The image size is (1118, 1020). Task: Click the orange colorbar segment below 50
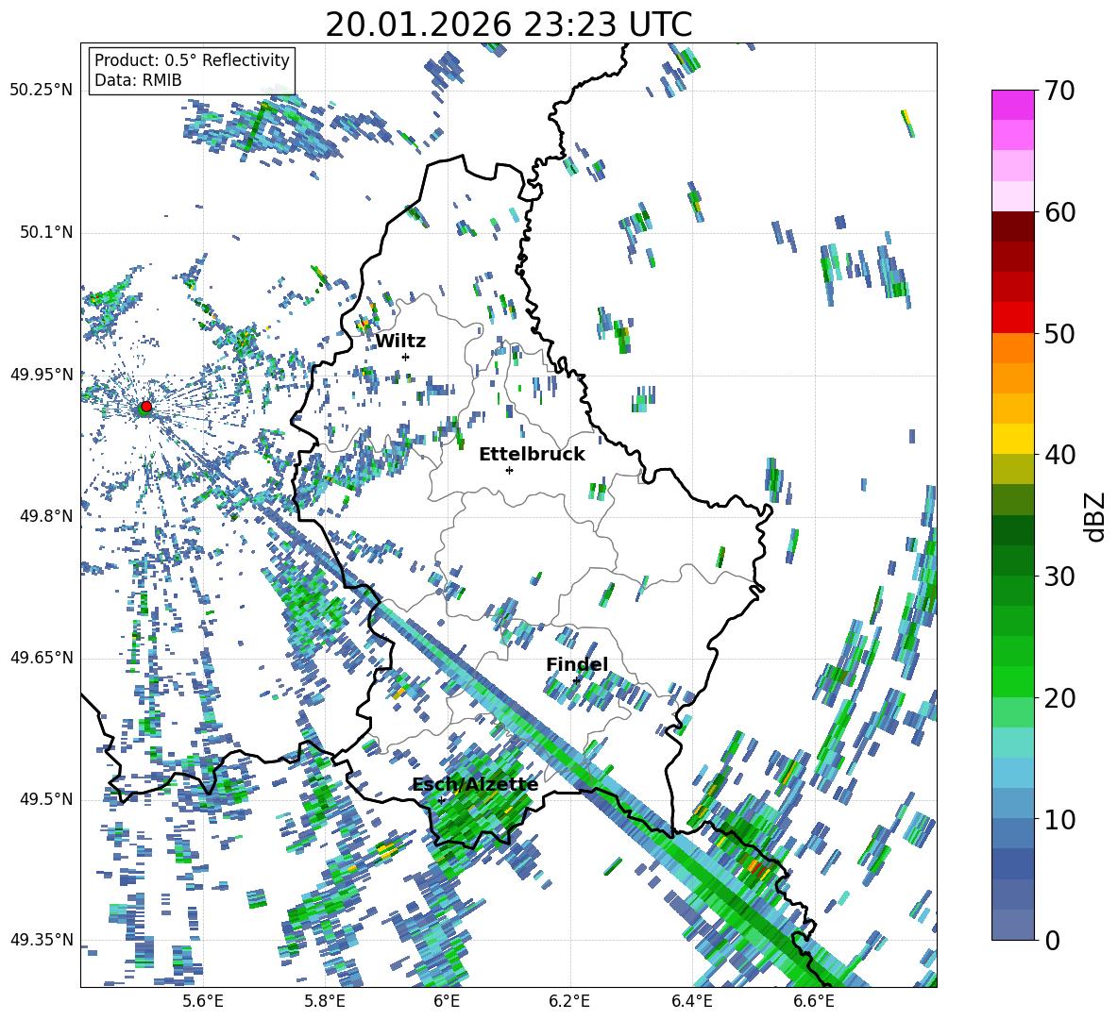pyautogui.click(x=1012, y=347)
